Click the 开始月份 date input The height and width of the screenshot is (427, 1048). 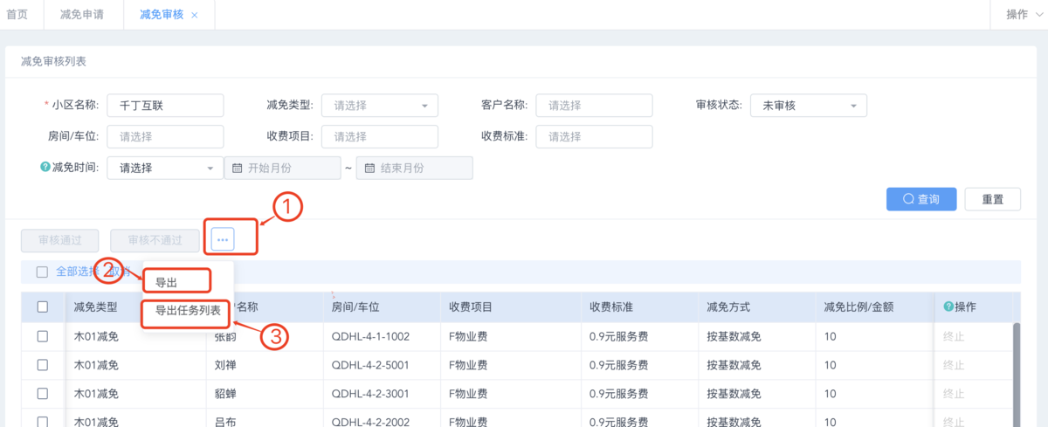click(282, 168)
